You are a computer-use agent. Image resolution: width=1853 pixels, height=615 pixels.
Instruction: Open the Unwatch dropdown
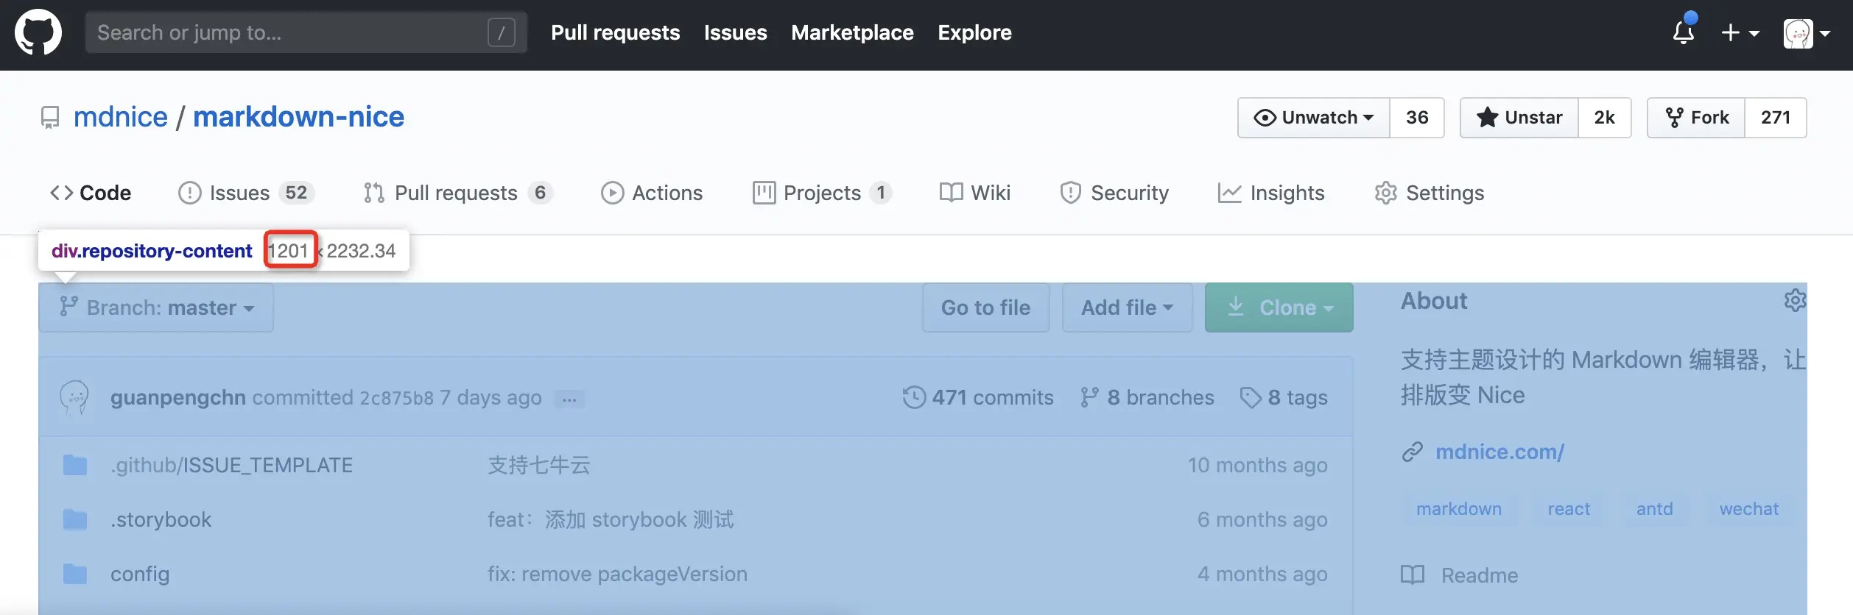(1314, 118)
